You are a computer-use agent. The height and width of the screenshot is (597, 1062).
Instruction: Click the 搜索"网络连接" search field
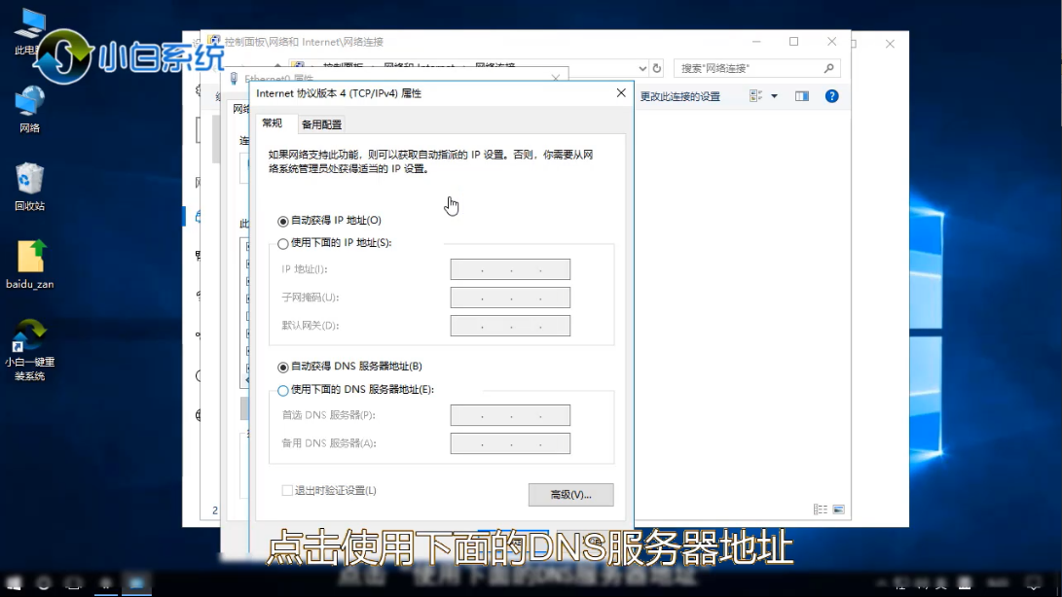[750, 69]
